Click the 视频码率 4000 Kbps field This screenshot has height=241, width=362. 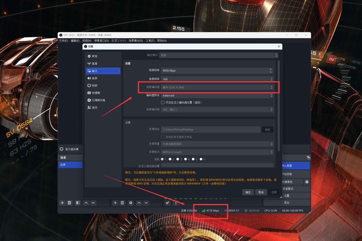point(217,70)
